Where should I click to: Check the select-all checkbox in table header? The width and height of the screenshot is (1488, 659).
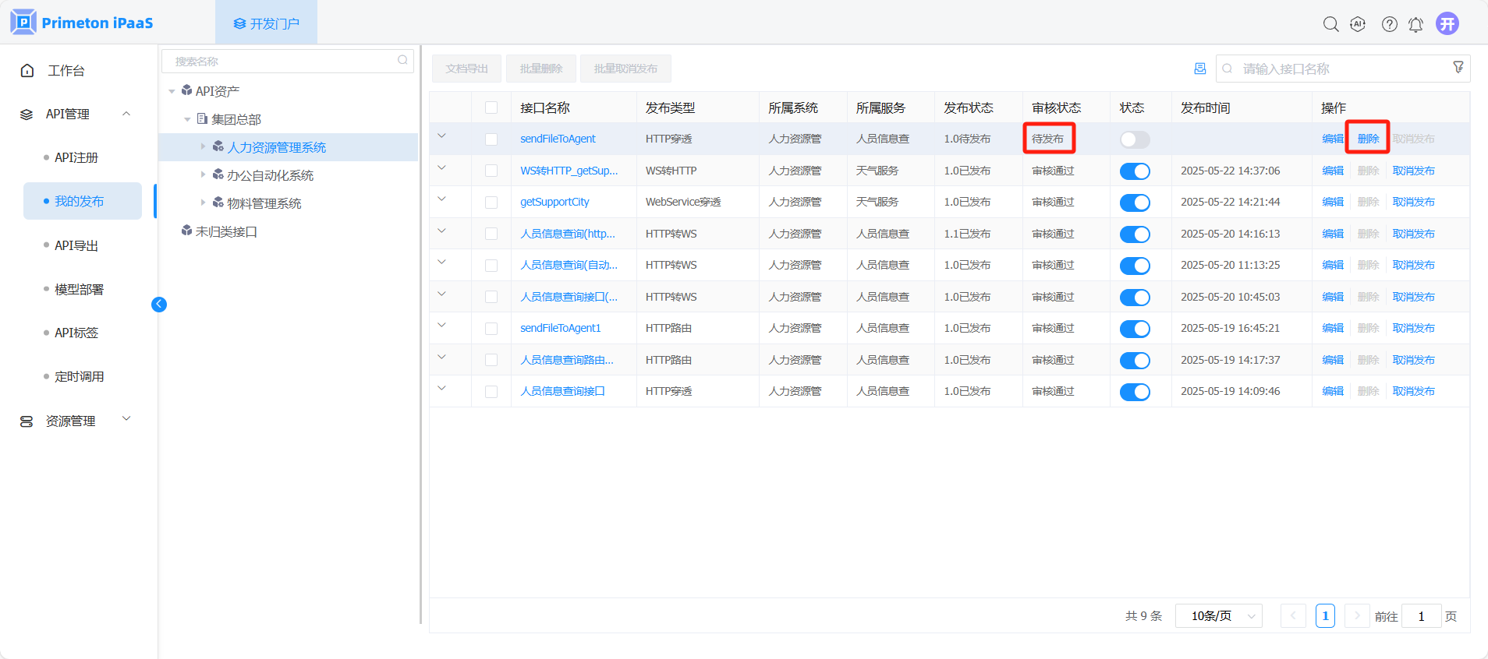(x=491, y=107)
